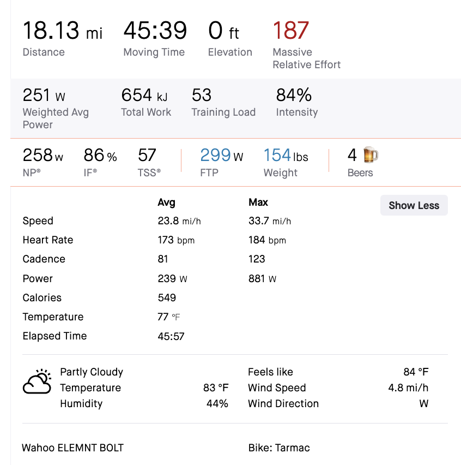Click the 881 W max power value

262,278
